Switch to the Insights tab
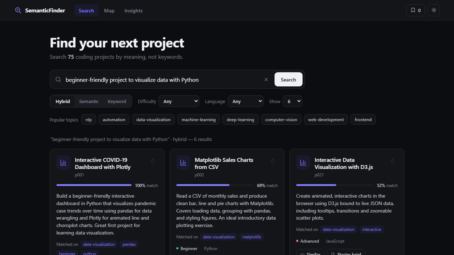This screenshot has width=454, height=255. 133,11
